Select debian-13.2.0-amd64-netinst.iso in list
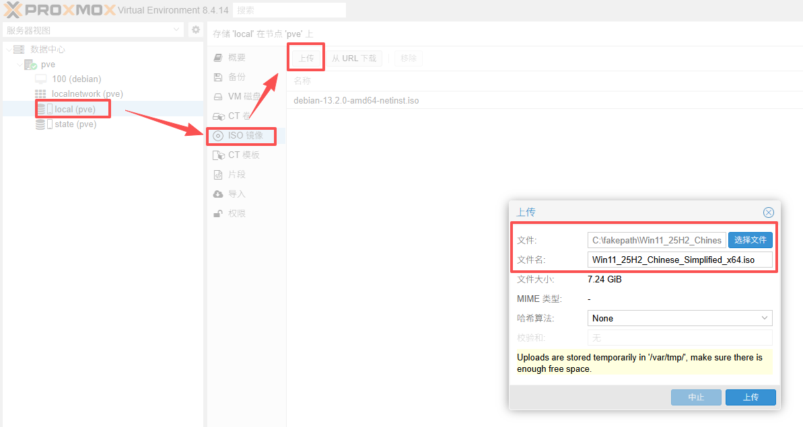 coord(356,101)
